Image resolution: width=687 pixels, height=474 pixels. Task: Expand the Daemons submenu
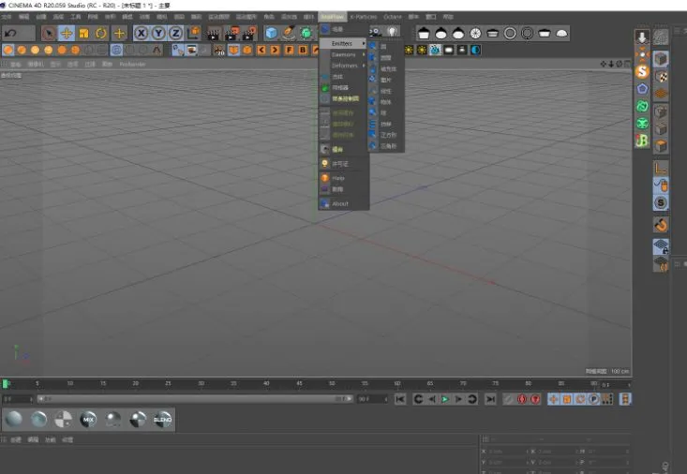(343, 54)
